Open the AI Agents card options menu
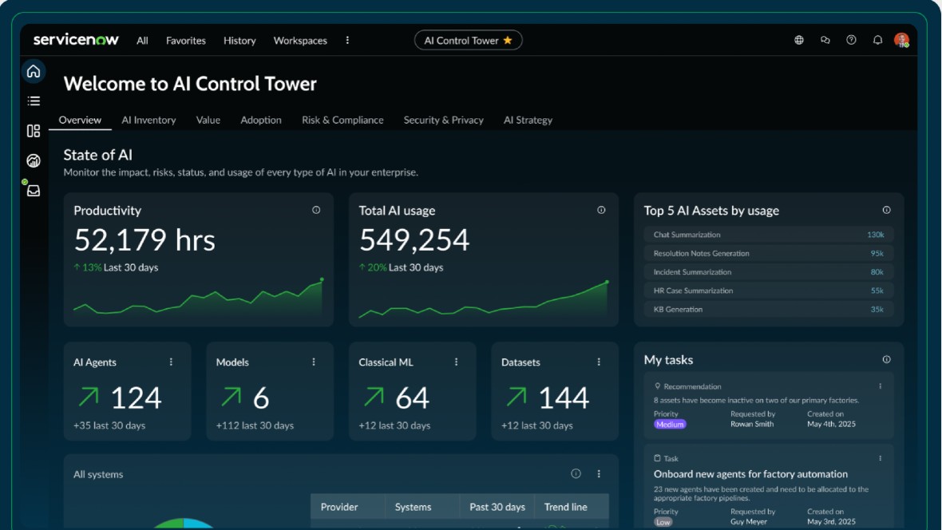Viewport: 942px width, 530px height. 171,362
